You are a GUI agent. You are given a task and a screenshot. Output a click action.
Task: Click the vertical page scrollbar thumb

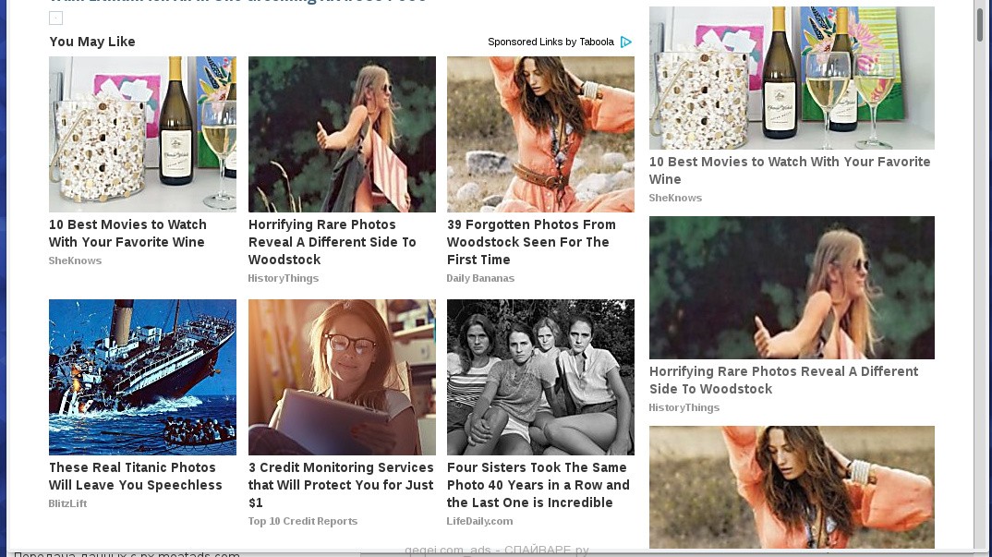pos(981,19)
